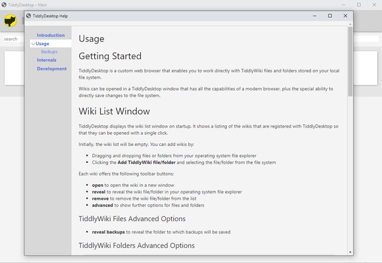The height and width of the screenshot is (263, 382).
Task: Close the TiddlyDesktop Main window
Action: click(x=374, y=5)
